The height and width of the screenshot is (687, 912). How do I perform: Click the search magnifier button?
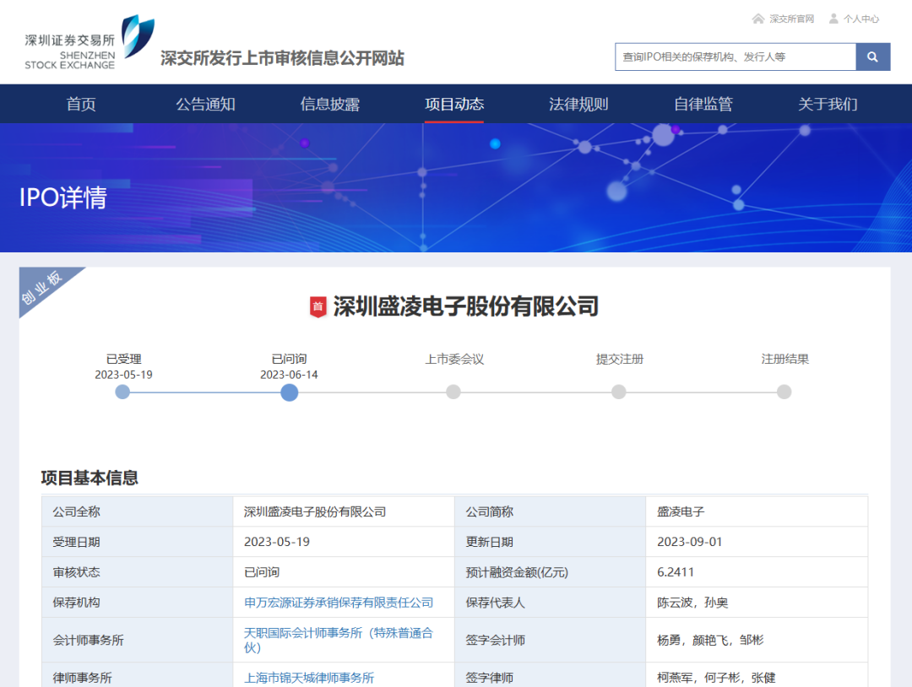click(x=872, y=57)
